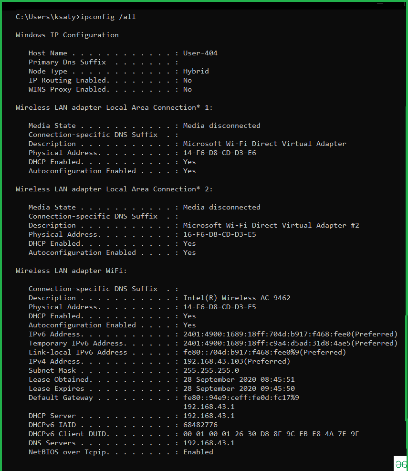Click the physical address 14-F6-D8-CD-D3-E6
The width and height of the screenshot is (408, 471).
[220, 153]
